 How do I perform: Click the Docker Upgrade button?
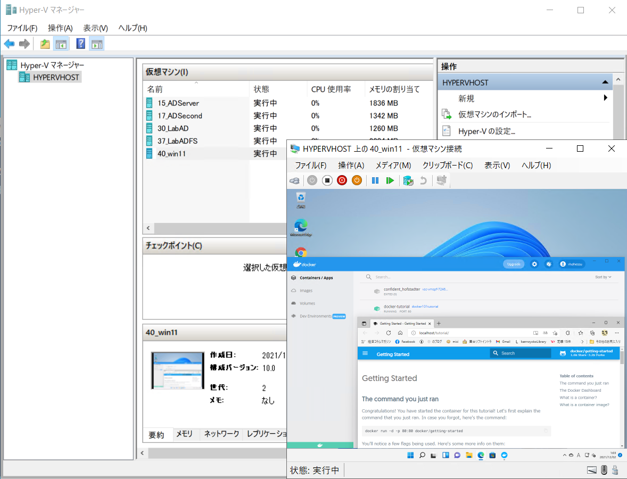514,264
